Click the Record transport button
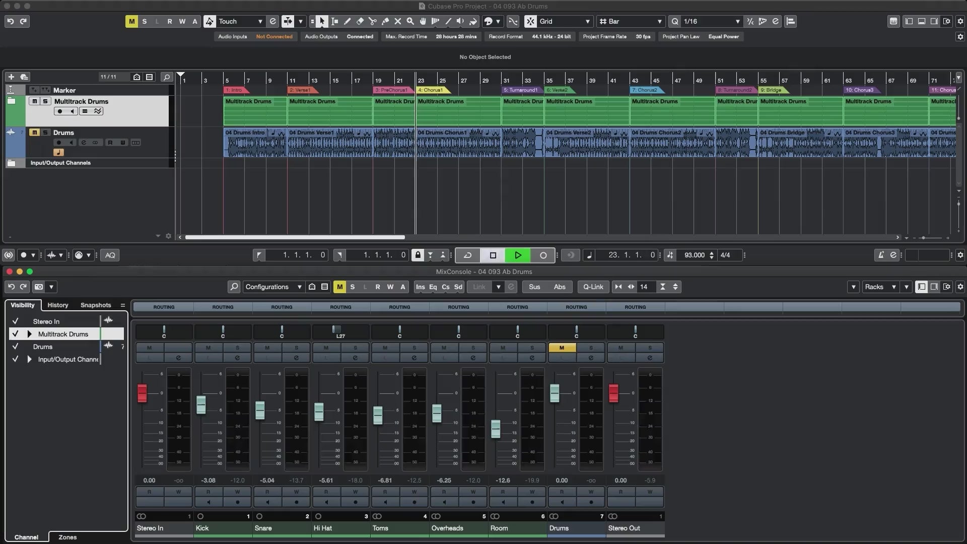The height and width of the screenshot is (544, 967). click(x=543, y=255)
